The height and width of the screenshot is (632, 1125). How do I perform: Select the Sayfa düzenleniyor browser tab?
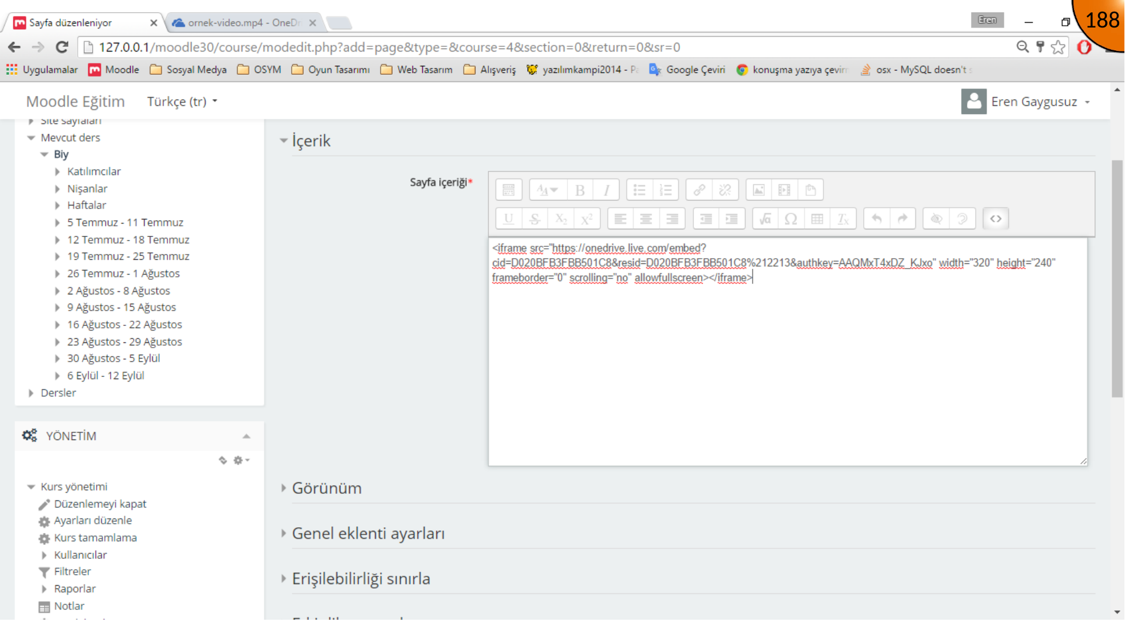[85, 23]
